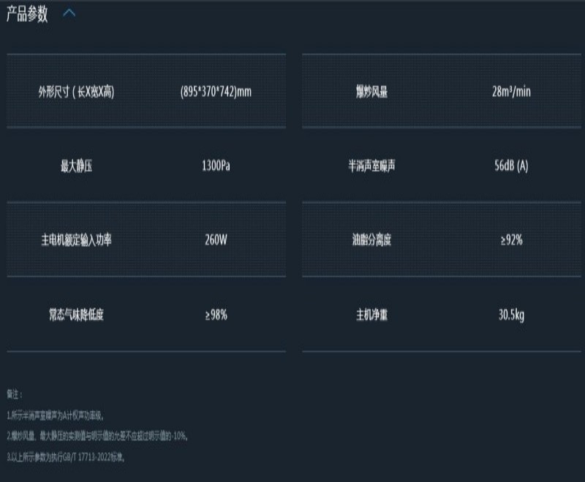This screenshot has height=482, width=585.
Task: Click the 油脂分离度 label
Action: coord(371,240)
